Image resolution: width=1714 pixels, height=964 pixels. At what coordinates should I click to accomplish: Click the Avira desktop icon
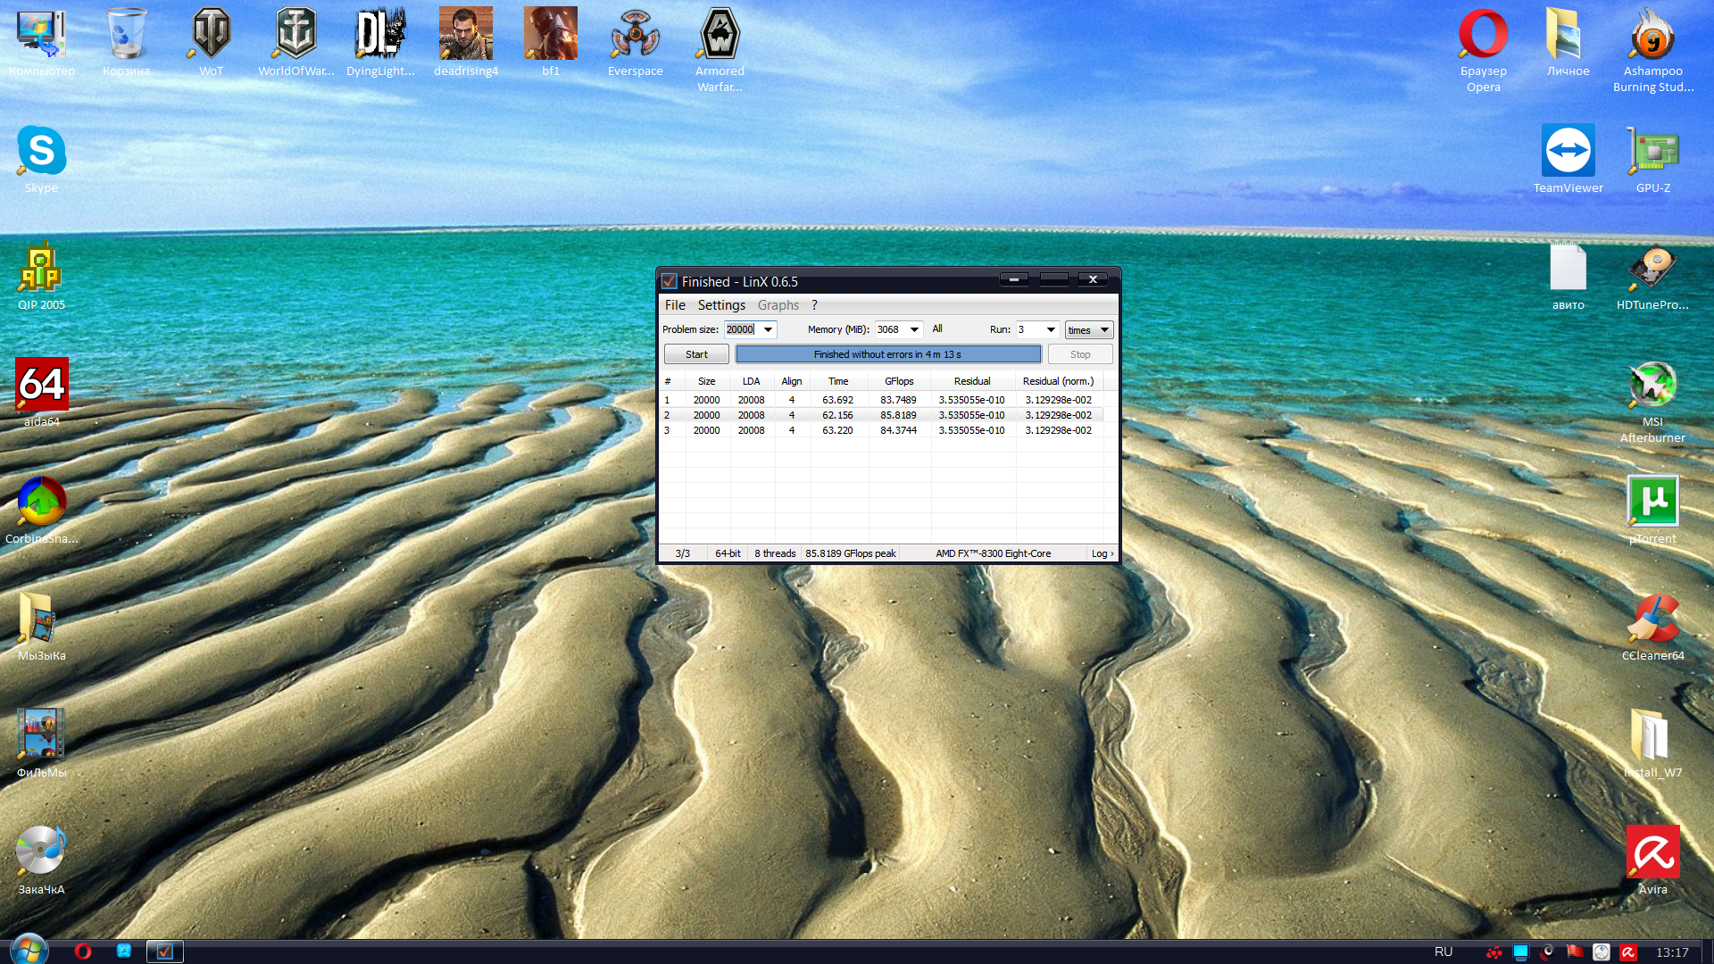coord(1652,852)
